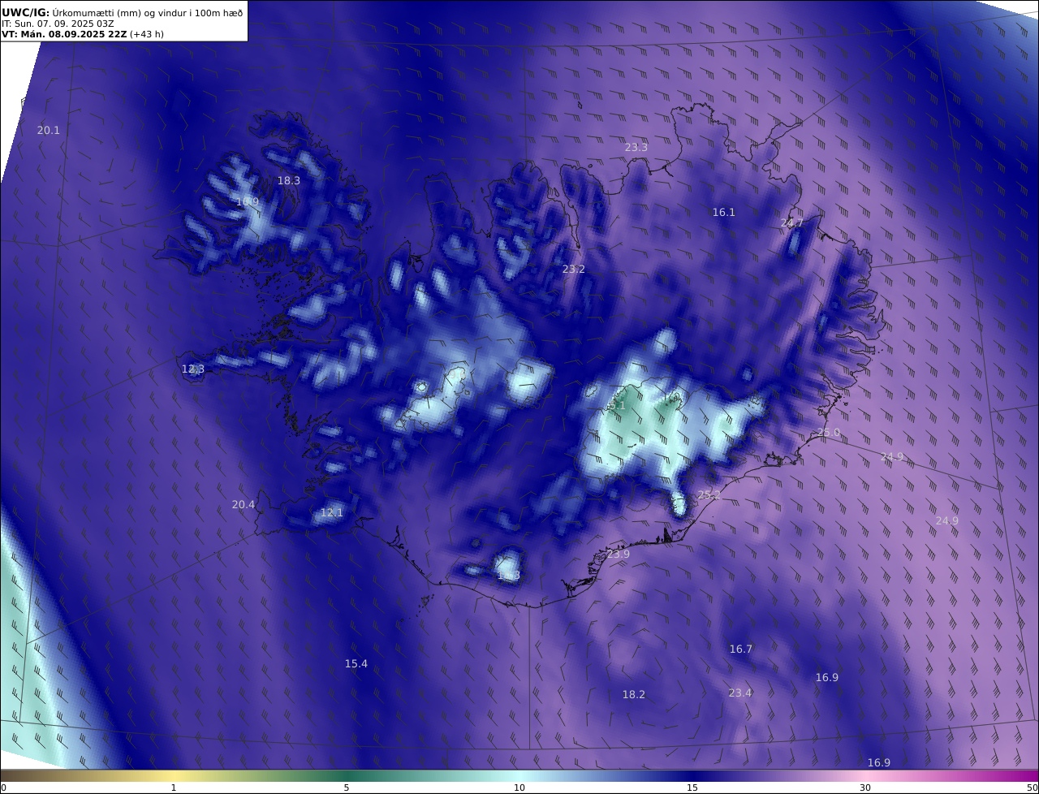This screenshot has height=794, width=1039.
Task: Click the 18.2 value label
Action: pos(634,695)
